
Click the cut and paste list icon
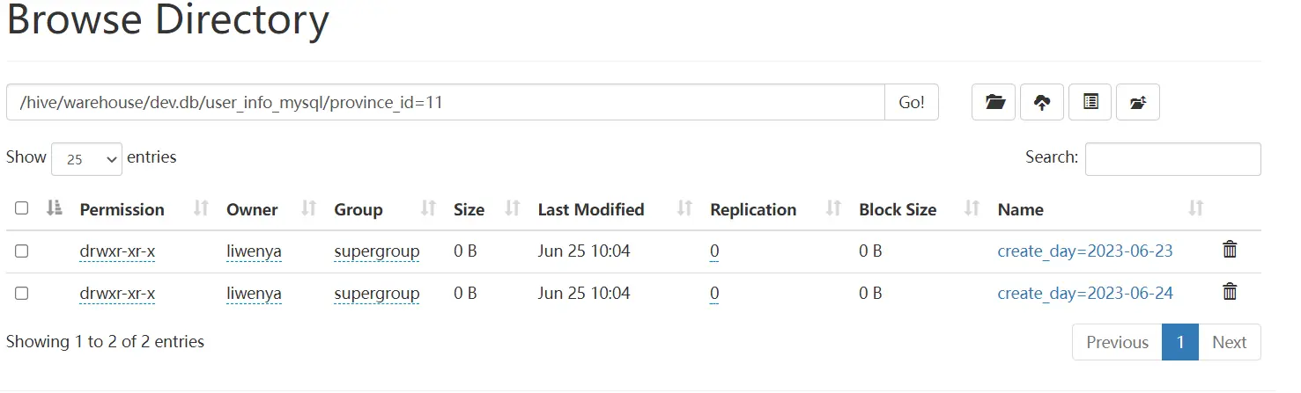tap(1090, 102)
